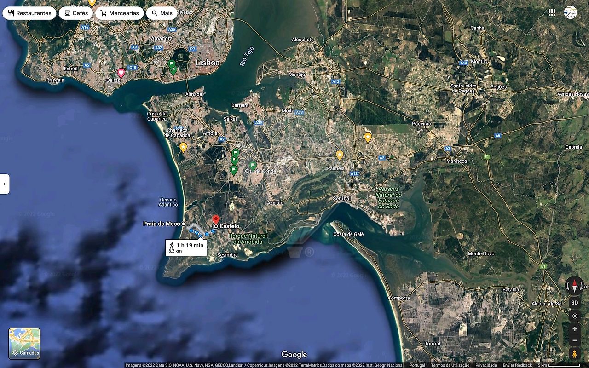The height and width of the screenshot is (368, 589).
Task: Click the pink heart pin near Oeiras
Action: pos(121,73)
